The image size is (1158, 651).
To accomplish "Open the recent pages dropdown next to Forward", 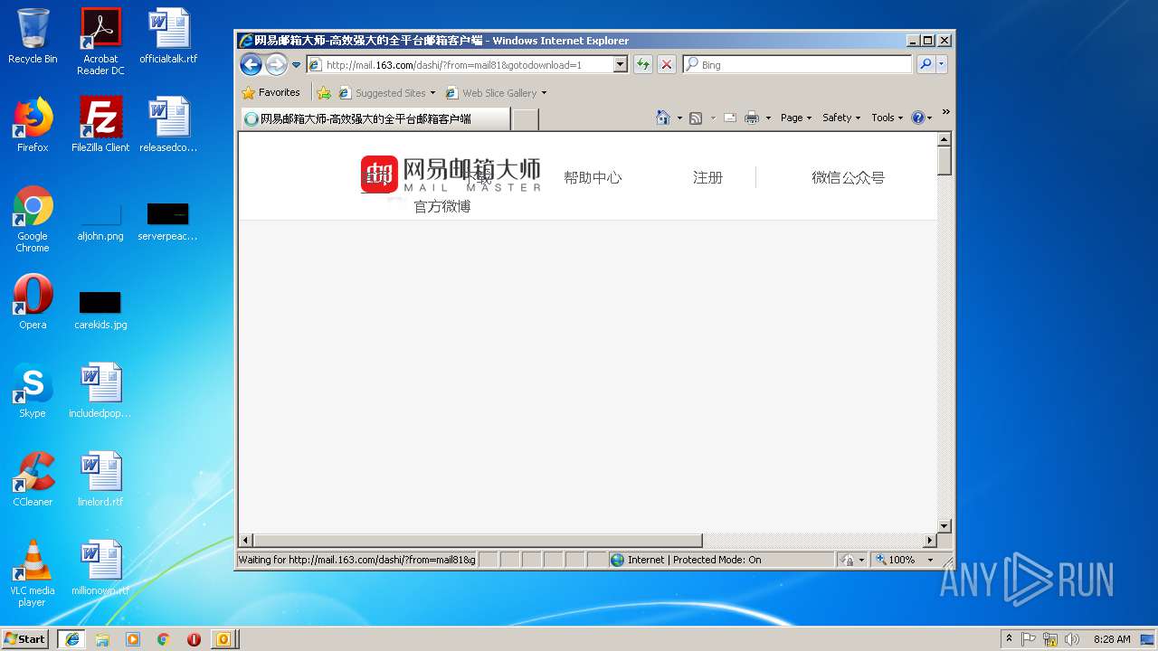I will pyautogui.click(x=296, y=65).
